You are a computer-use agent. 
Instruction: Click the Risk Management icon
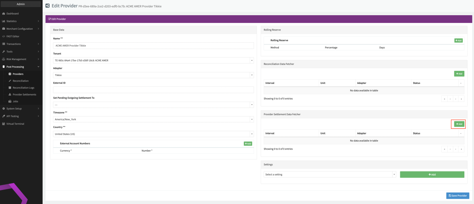point(4,59)
